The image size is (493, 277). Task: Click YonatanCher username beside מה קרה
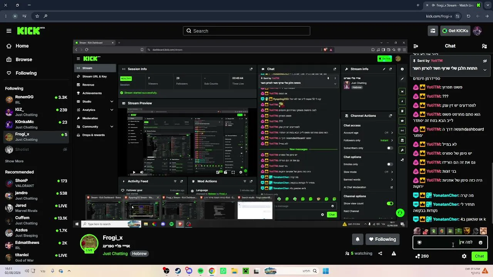coord(446,195)
